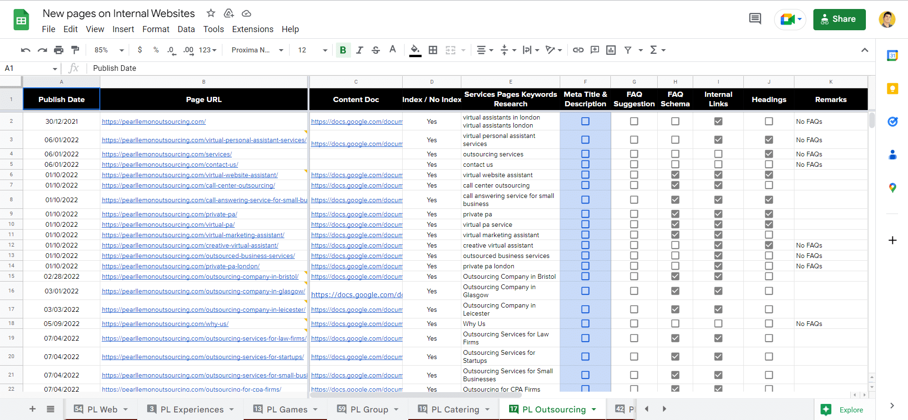Click the Undo icon
Screen dimensions: 908x420
pos(26,50)
